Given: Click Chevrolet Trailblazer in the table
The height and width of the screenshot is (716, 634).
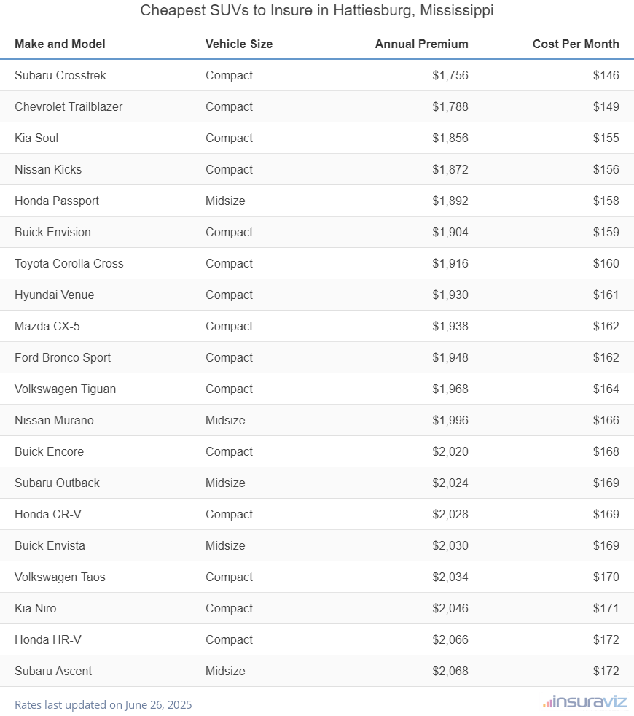Looking at the screenshot, I should click(x=69, y=106).
